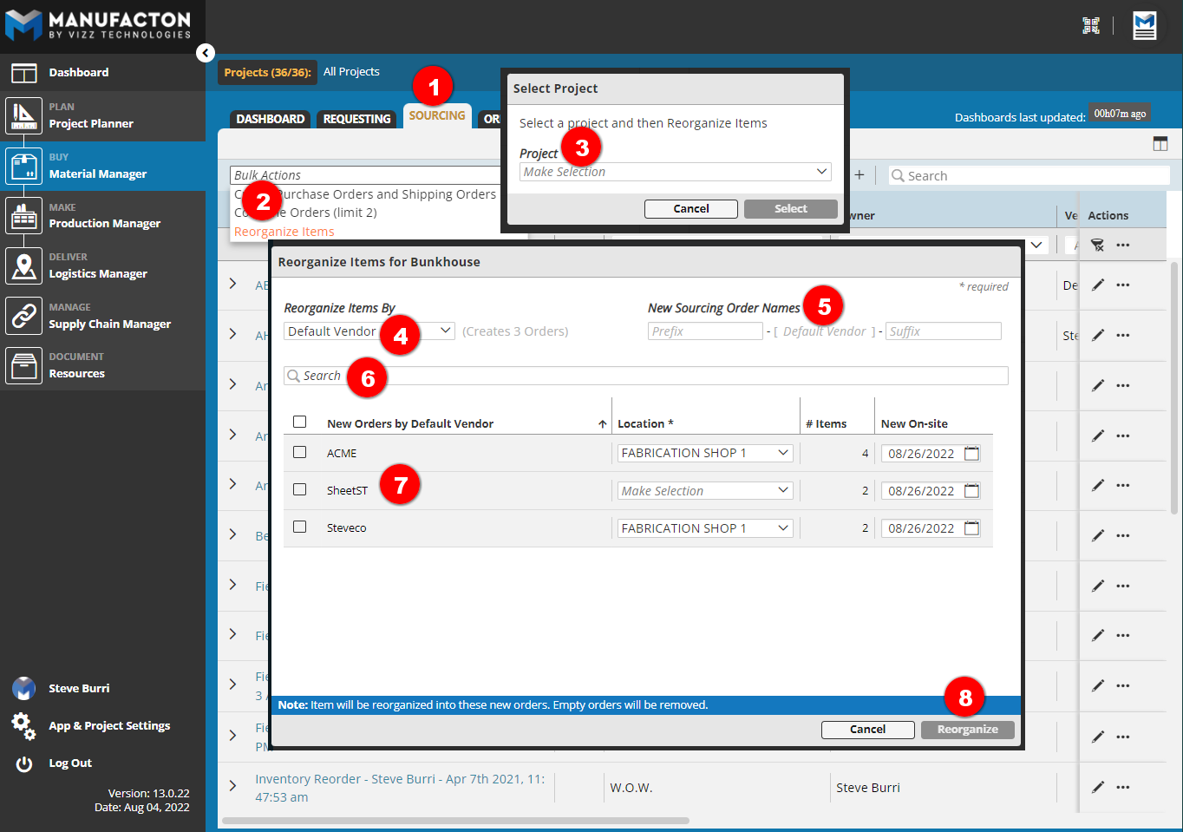
Task: Click the Reorganize button
Action: (x=967, y=730)
